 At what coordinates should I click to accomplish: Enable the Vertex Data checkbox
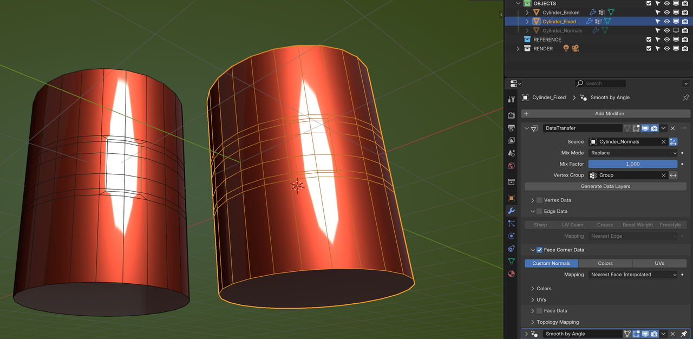point(539,200)
